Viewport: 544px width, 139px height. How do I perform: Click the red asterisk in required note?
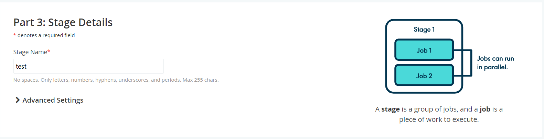15,35
